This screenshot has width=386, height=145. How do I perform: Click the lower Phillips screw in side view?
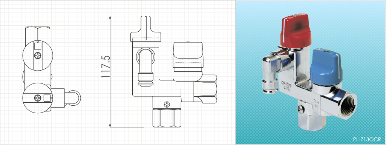pyautogui.click(x=37, y=98)
